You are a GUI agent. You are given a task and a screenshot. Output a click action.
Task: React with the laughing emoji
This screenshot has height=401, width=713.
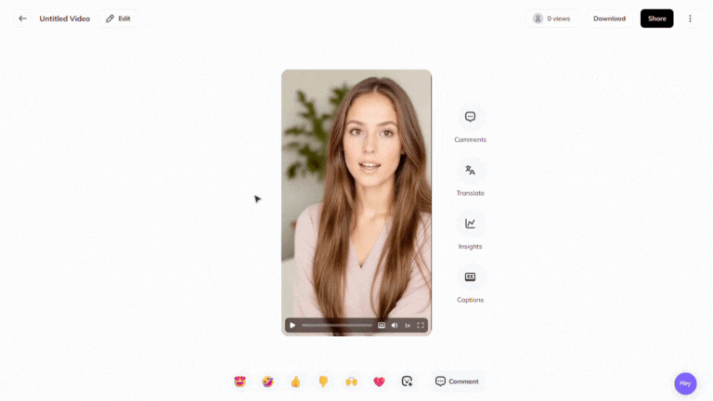(x=267, y=382)
